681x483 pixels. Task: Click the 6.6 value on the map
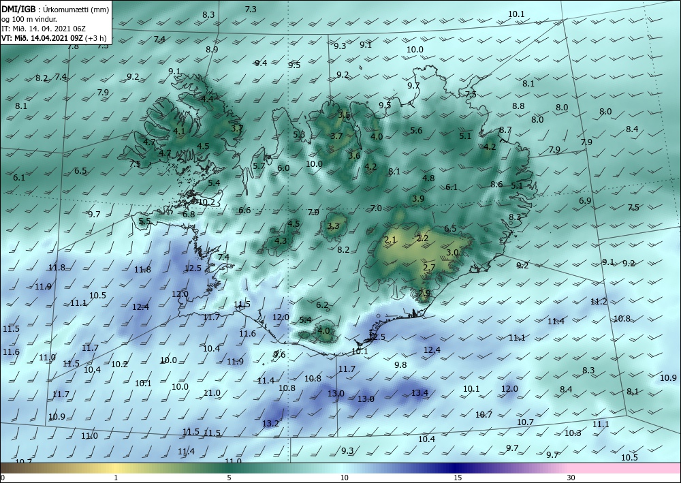(244, 211)
